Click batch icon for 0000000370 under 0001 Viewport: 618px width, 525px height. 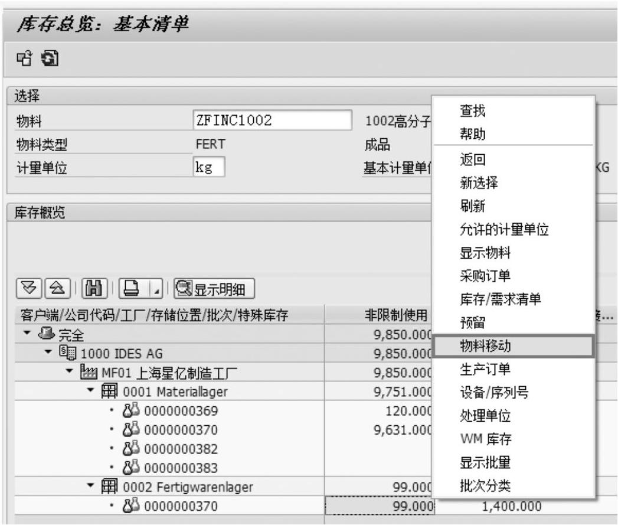(131, 429)
